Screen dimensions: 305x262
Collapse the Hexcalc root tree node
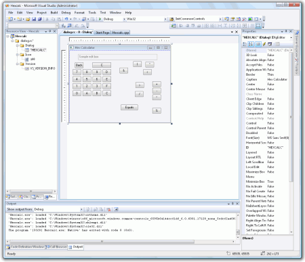click(7, 36)
